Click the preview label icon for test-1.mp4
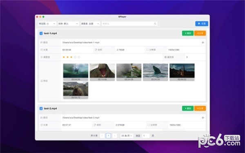 click(x=42, y=81)
